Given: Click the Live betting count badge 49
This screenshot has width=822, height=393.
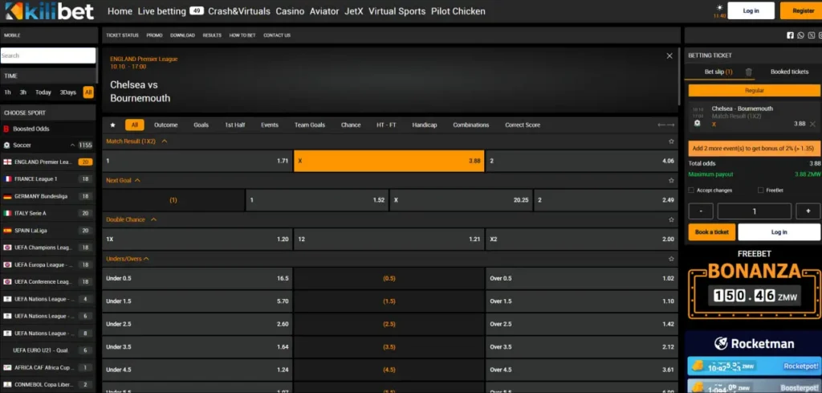Looking at the screenshot, I should point(197,10).
